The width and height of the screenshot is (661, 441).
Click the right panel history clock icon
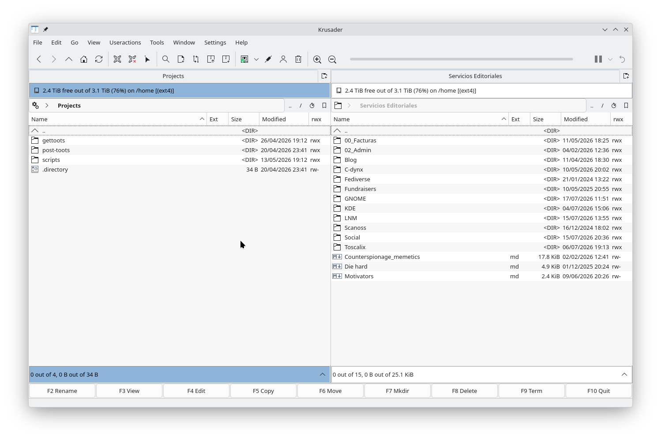click(x=614, y=105)
